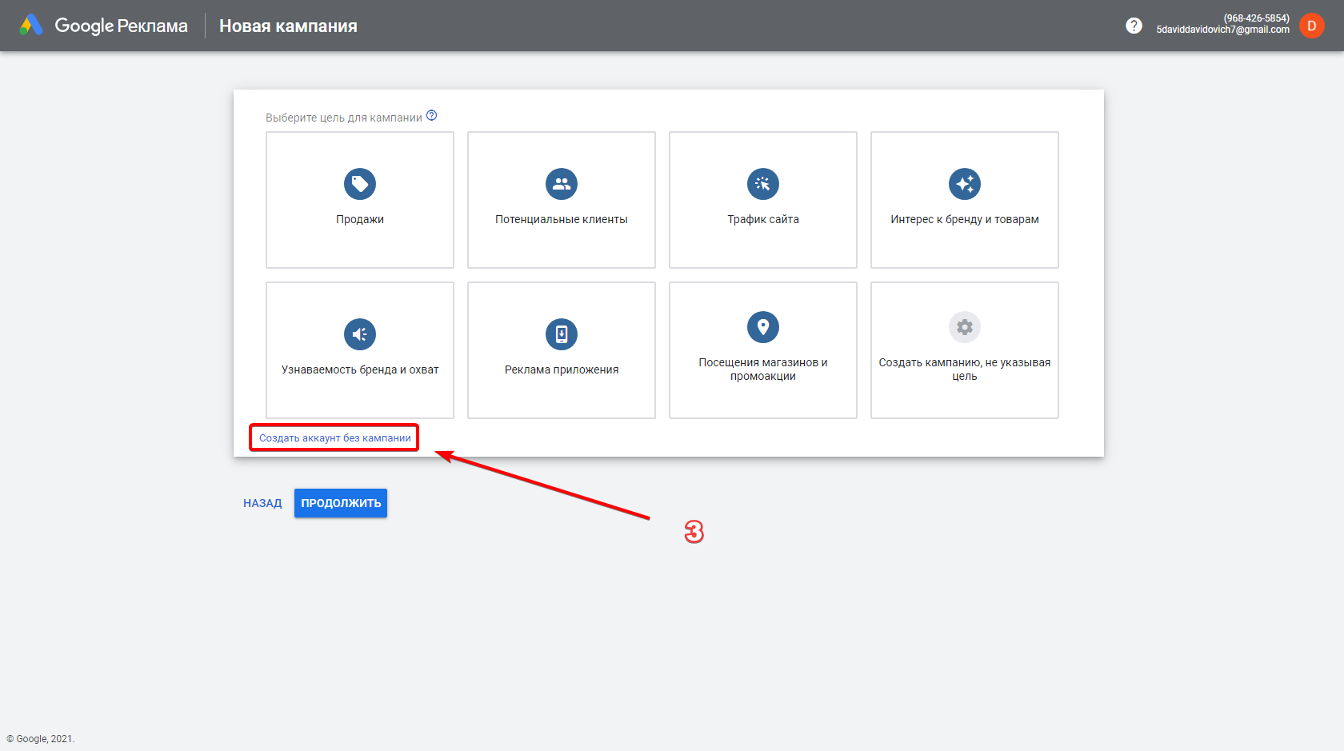Screen dimensions: 1344x751
Task: Click the map pin icon for Посещения магазинов
Action: [x=763, y=327]
